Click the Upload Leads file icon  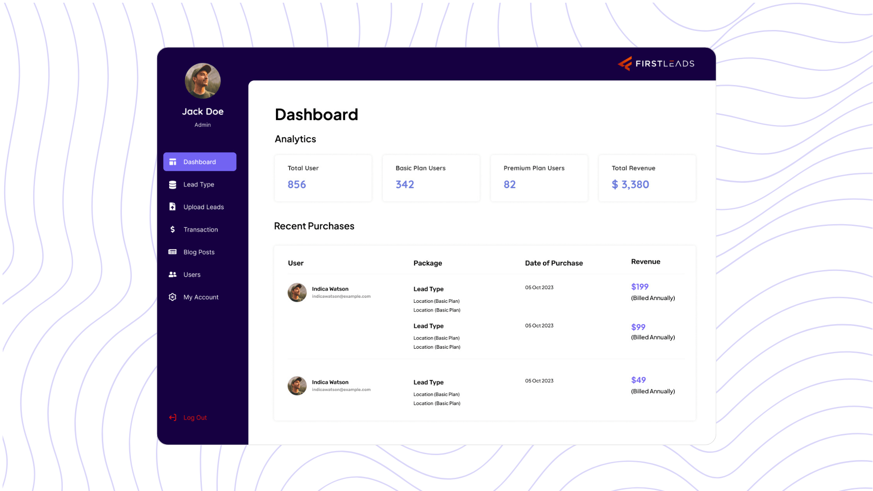tap(173, 207)
